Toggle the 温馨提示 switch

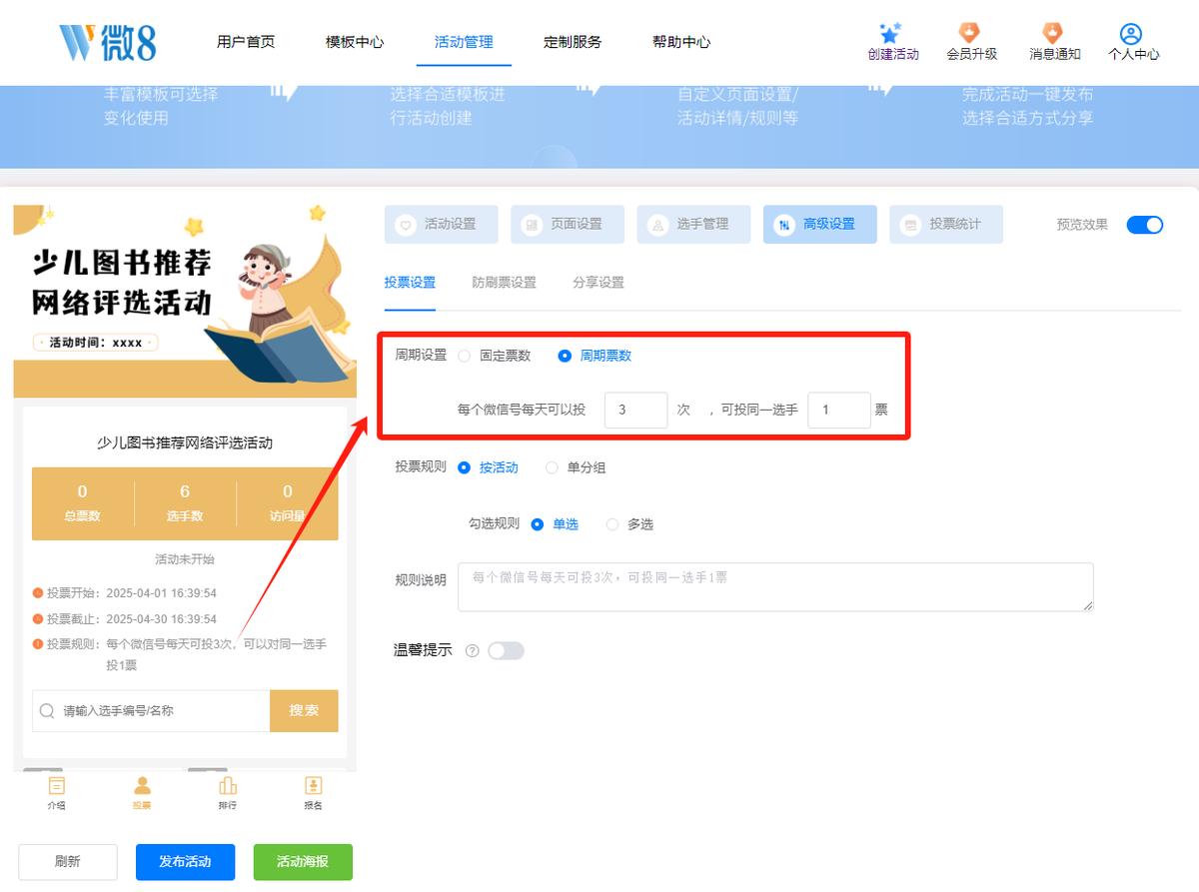506,651
